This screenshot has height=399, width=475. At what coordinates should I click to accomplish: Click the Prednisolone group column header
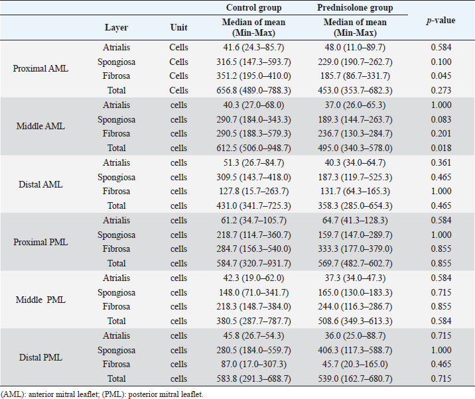click(x=356, y=8)
